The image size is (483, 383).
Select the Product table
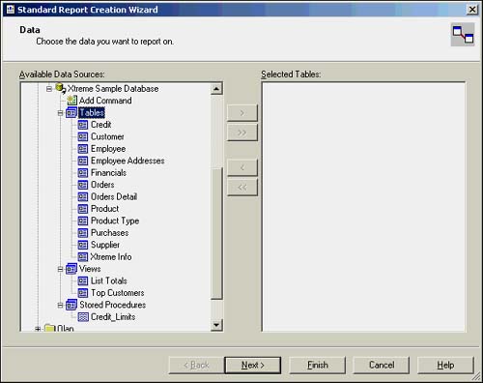(105, 209)
